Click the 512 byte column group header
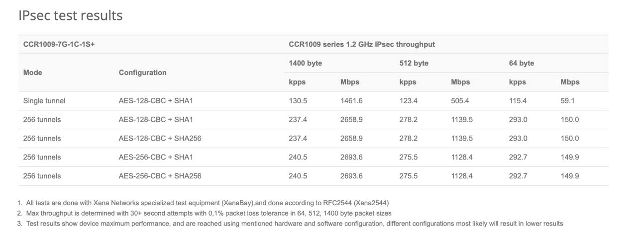This screenshot has width=637, height=235. coord(414,63)
